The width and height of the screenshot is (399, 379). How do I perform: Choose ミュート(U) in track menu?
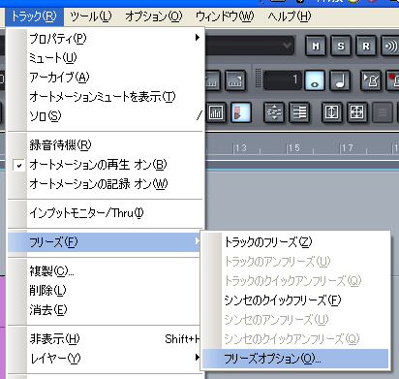tap(106, 58)
